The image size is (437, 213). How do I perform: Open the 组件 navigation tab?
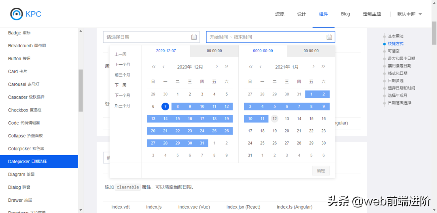click(323, 14)
